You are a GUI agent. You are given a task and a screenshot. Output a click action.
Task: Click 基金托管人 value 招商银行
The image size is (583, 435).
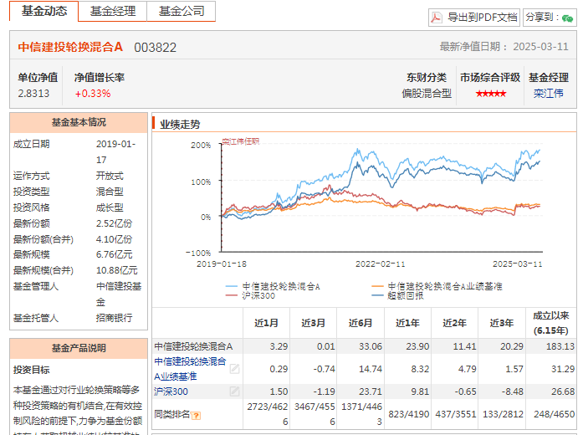click(x=114, y=318)
